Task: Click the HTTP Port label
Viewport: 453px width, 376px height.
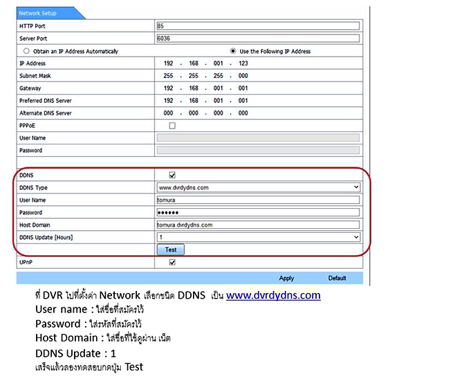Action: click(x=32, y=26)
